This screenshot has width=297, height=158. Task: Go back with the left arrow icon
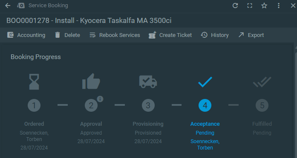(8, 6)
